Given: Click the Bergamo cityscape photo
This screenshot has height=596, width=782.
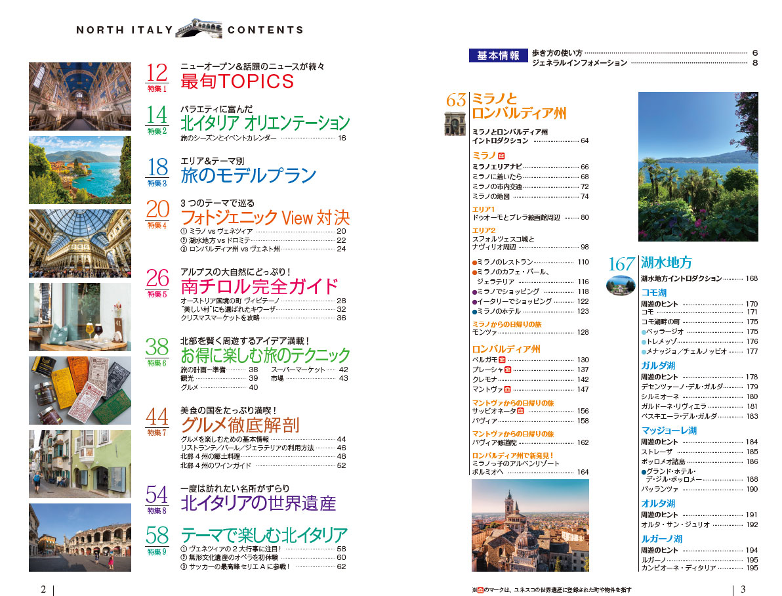Looking at the screenshot, I should (x=530, y=525).
